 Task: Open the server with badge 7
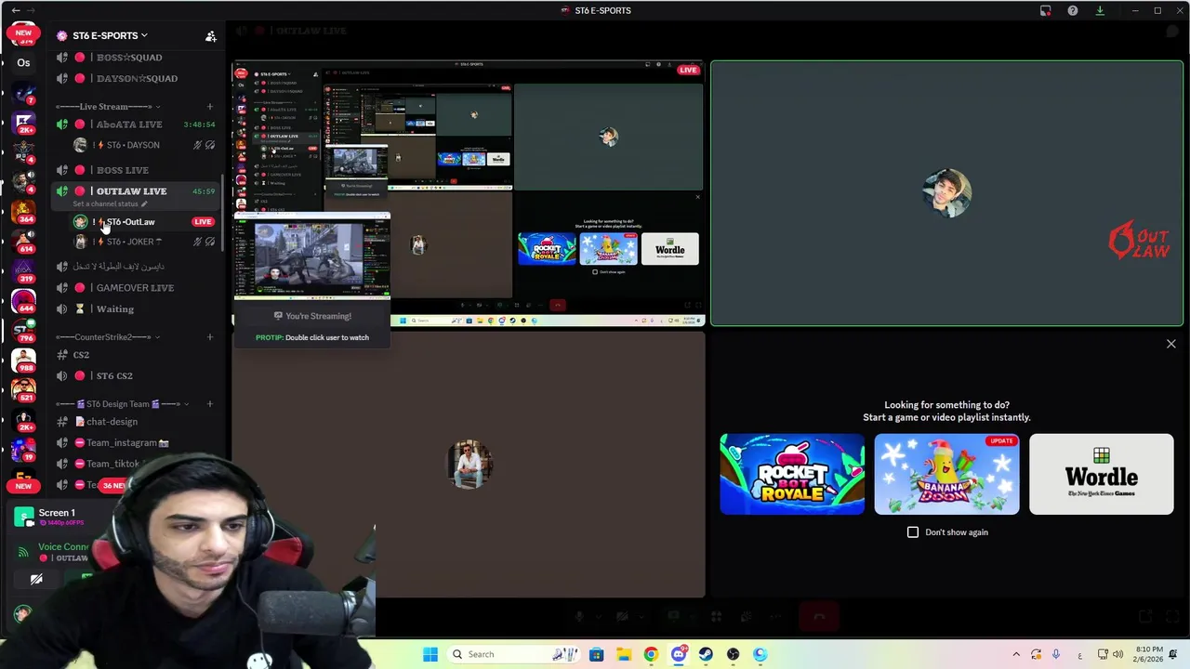tap(23, 92)
